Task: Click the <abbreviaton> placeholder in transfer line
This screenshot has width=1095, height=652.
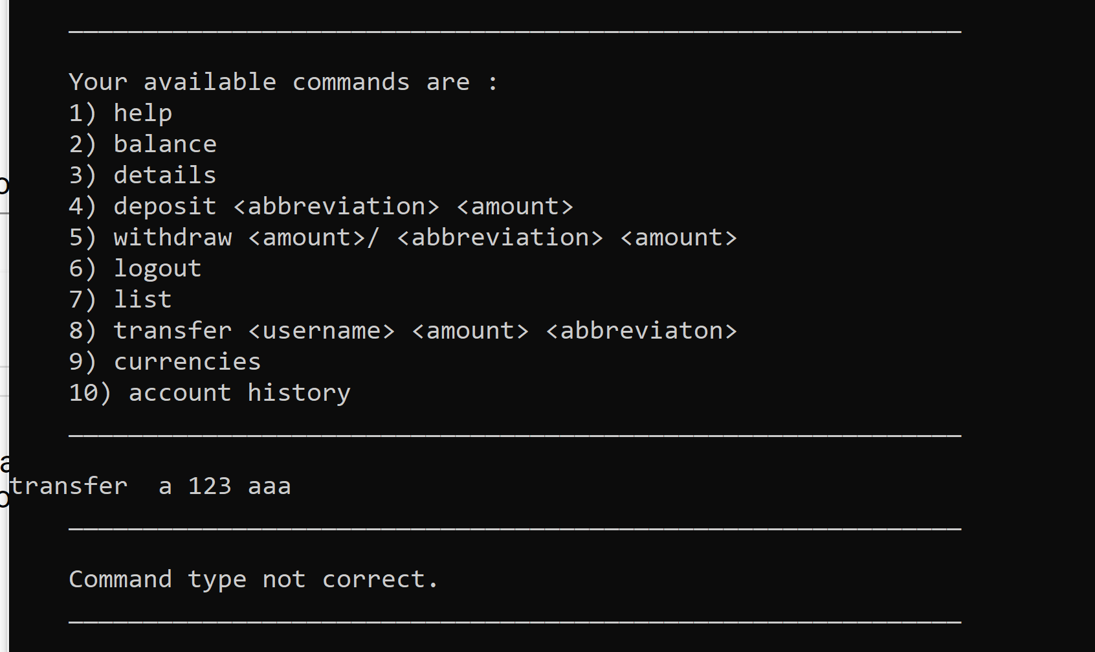Action: coord(641,331)
